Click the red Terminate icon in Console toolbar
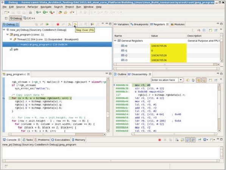 [159, 140]
